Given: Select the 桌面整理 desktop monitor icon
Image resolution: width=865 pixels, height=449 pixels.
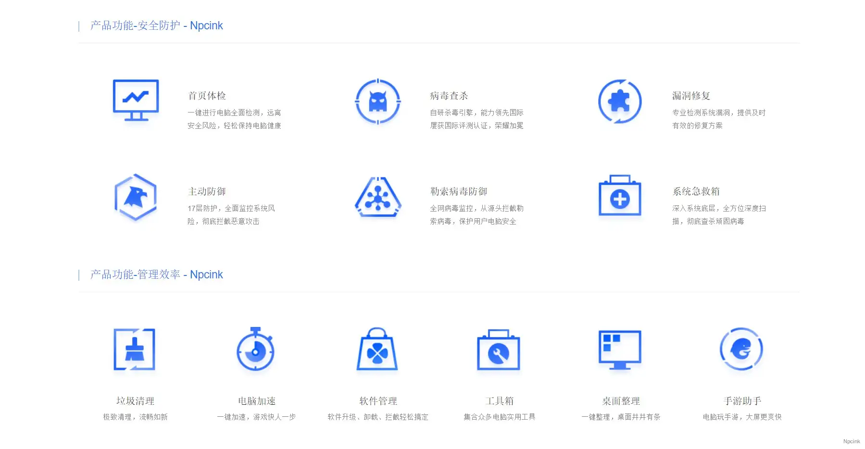Looking at the screenshot, I should 620,349.
